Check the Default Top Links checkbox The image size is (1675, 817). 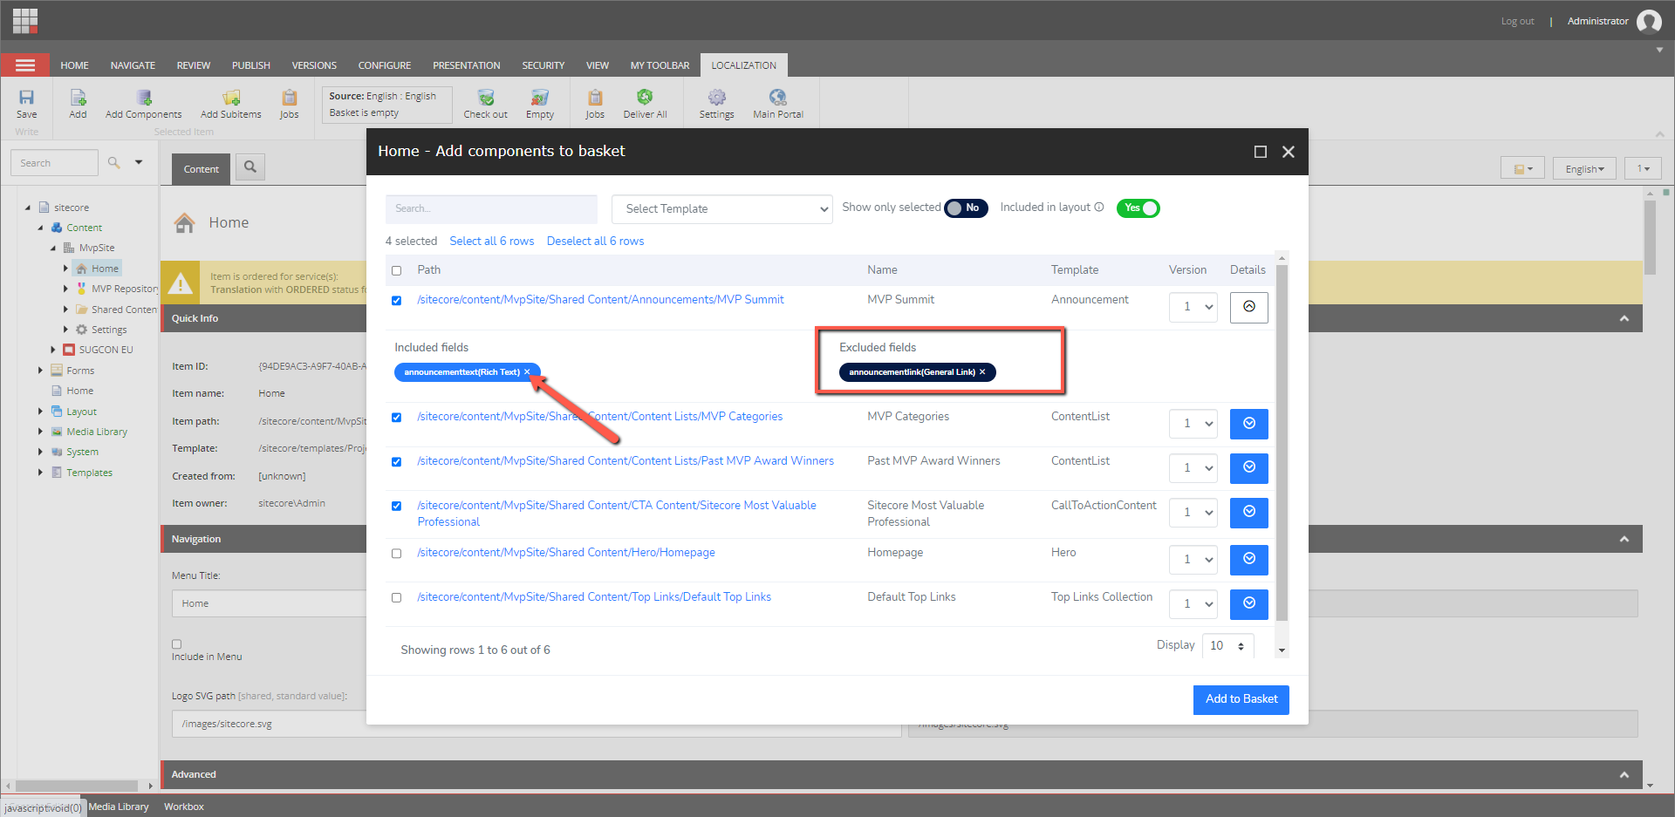[x=397, y=598]
